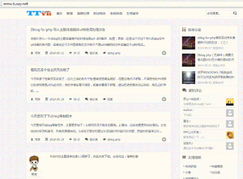The height and width of the screenshot is (179, 243).
Task: Click comment bubble icon on second post
Action: [87, 99]
